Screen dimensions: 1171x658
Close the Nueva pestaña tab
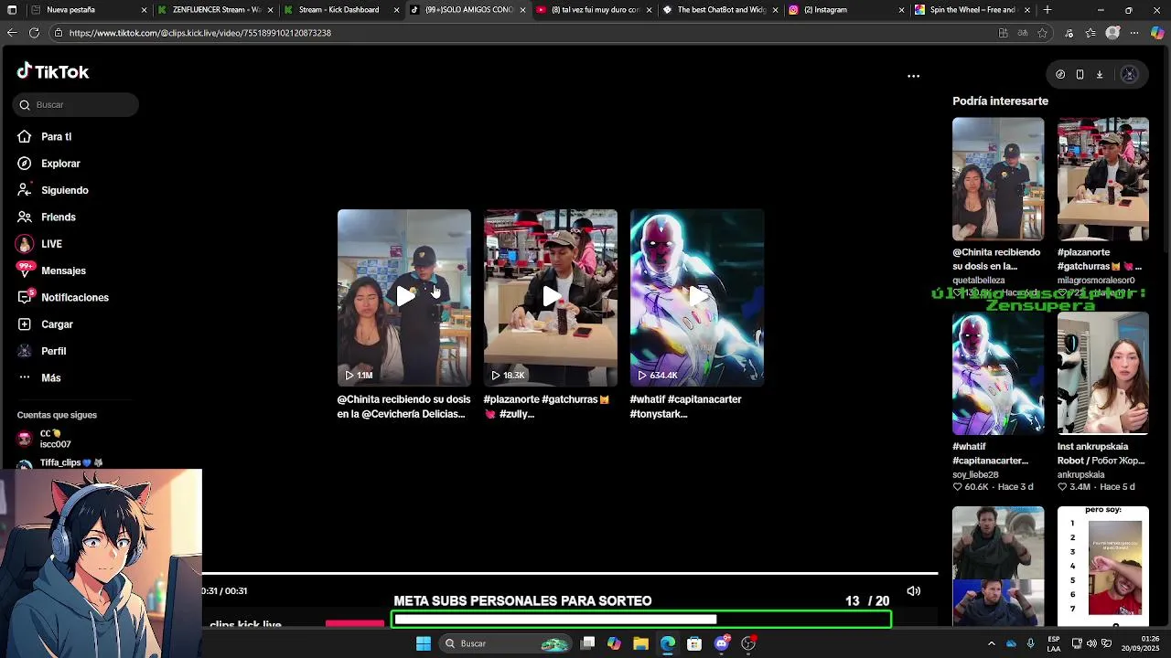pyautogui.click(x=144, y=10)
